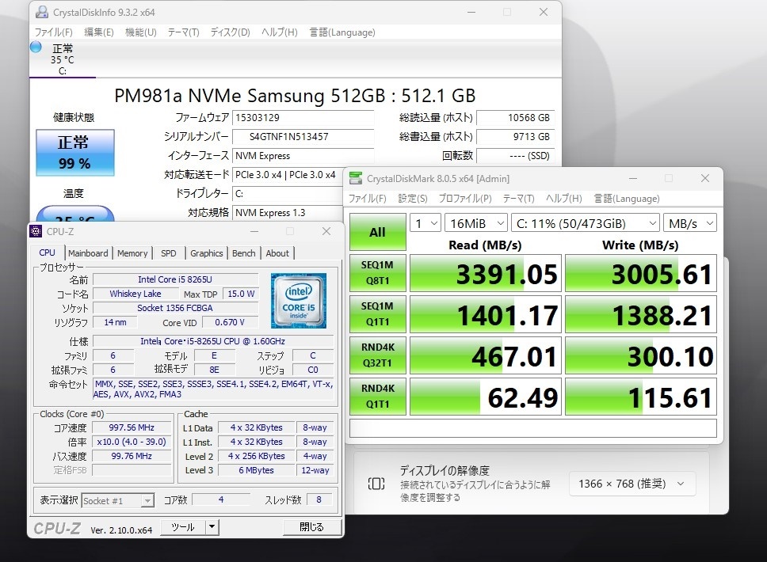Open 設定(S) menu in CrystalDiskMark

click(412, 199)
